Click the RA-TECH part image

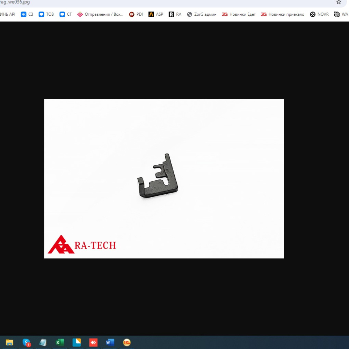[x=164, y=178]
